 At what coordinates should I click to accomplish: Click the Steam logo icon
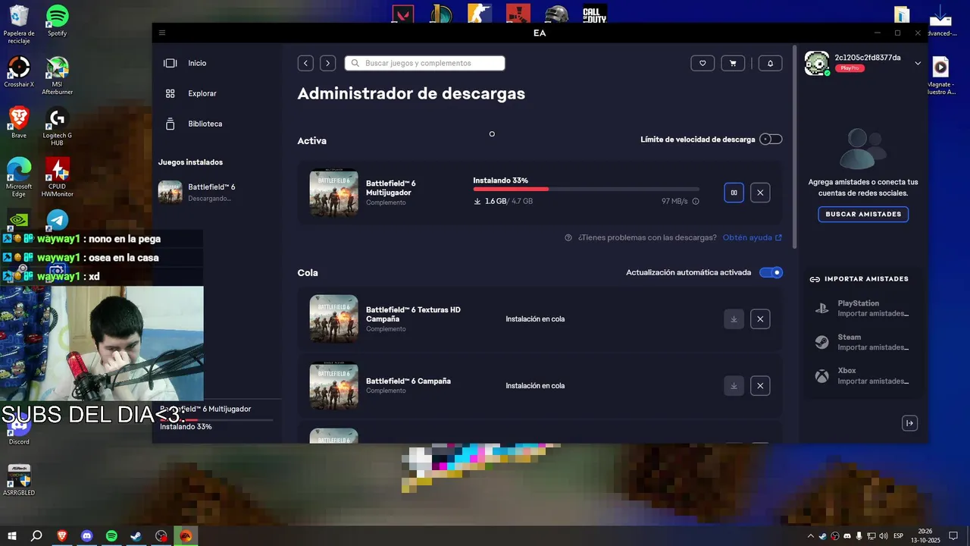tap(821, 342)
